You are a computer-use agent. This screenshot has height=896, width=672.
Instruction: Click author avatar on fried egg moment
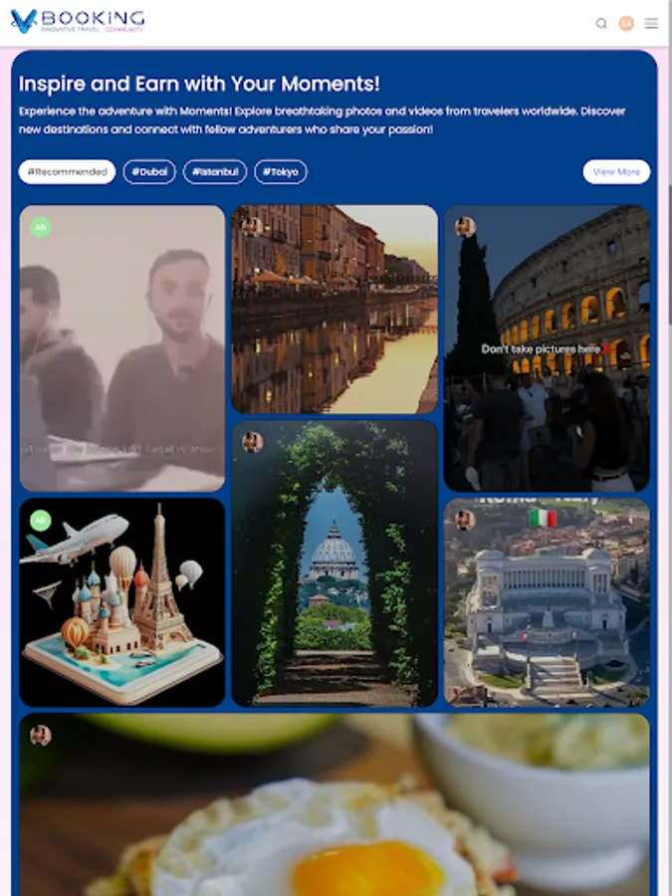click(41, 736)
